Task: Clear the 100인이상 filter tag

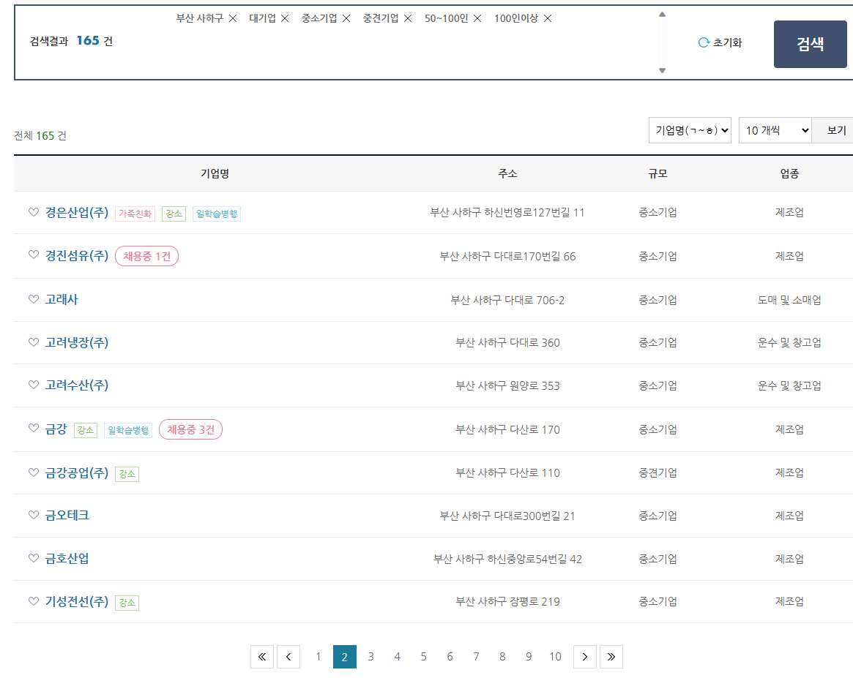Action: pos(548,18)
